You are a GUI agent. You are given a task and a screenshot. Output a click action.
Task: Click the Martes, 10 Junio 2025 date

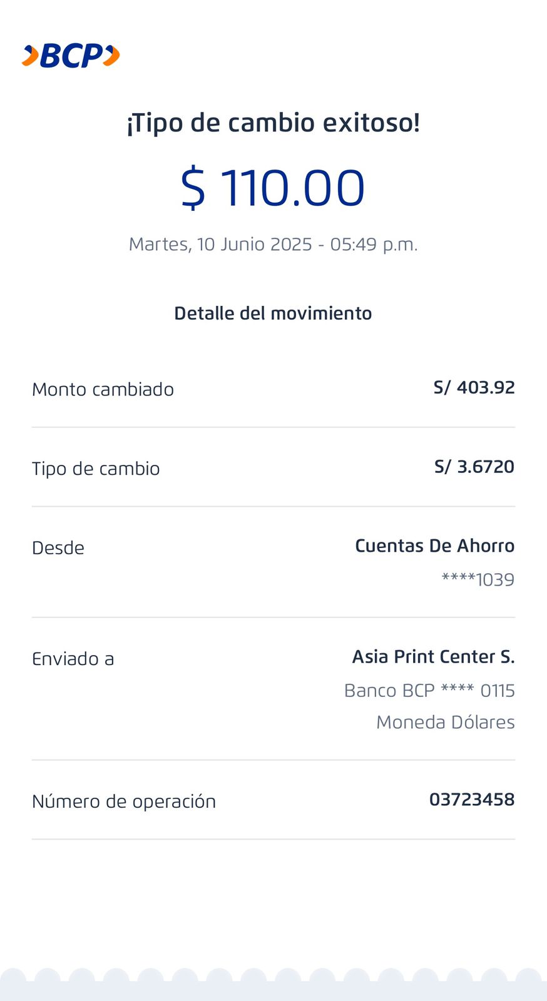[x=273, y=244]
